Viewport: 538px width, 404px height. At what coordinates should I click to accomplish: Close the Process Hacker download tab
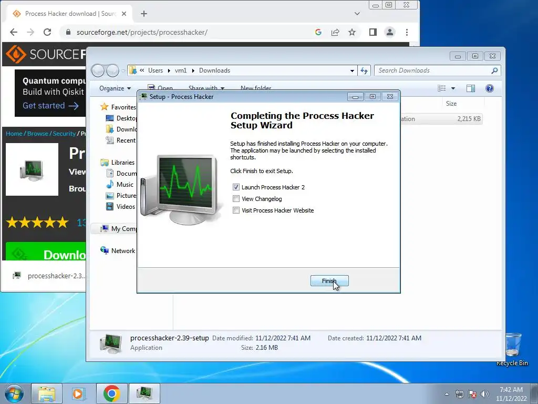coord(124,14)
